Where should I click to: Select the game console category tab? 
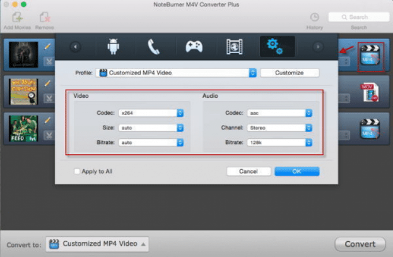pos(194,47)
